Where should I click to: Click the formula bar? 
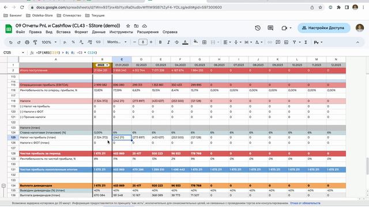200,52
